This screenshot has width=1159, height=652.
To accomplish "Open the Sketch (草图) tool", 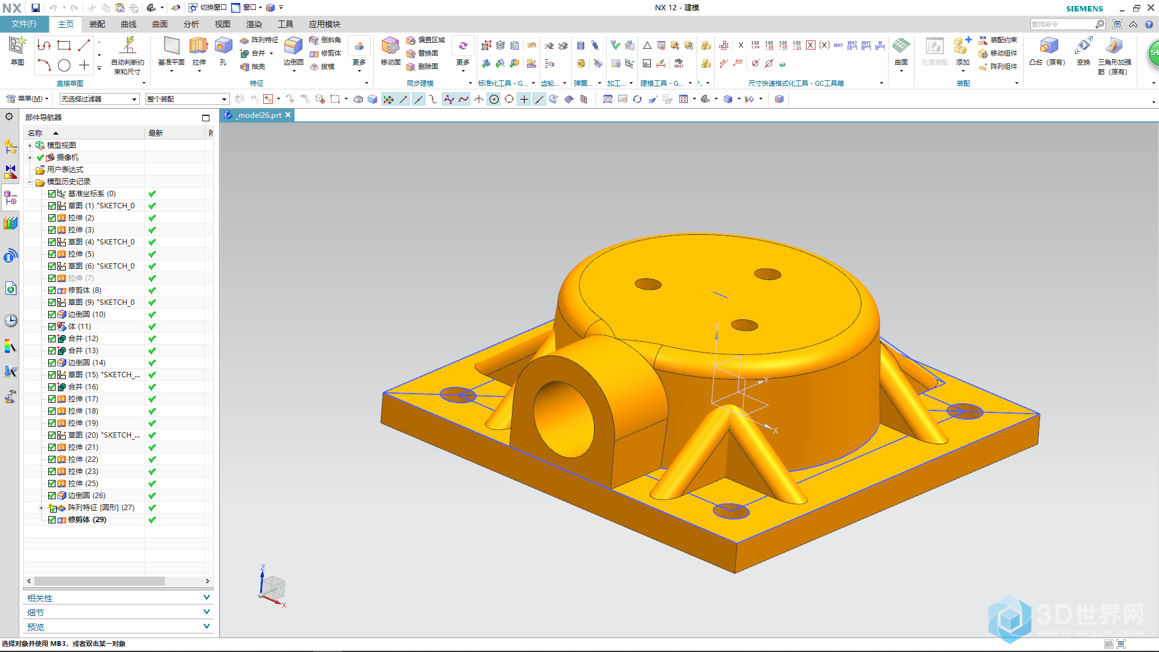I will pos(17,51).
